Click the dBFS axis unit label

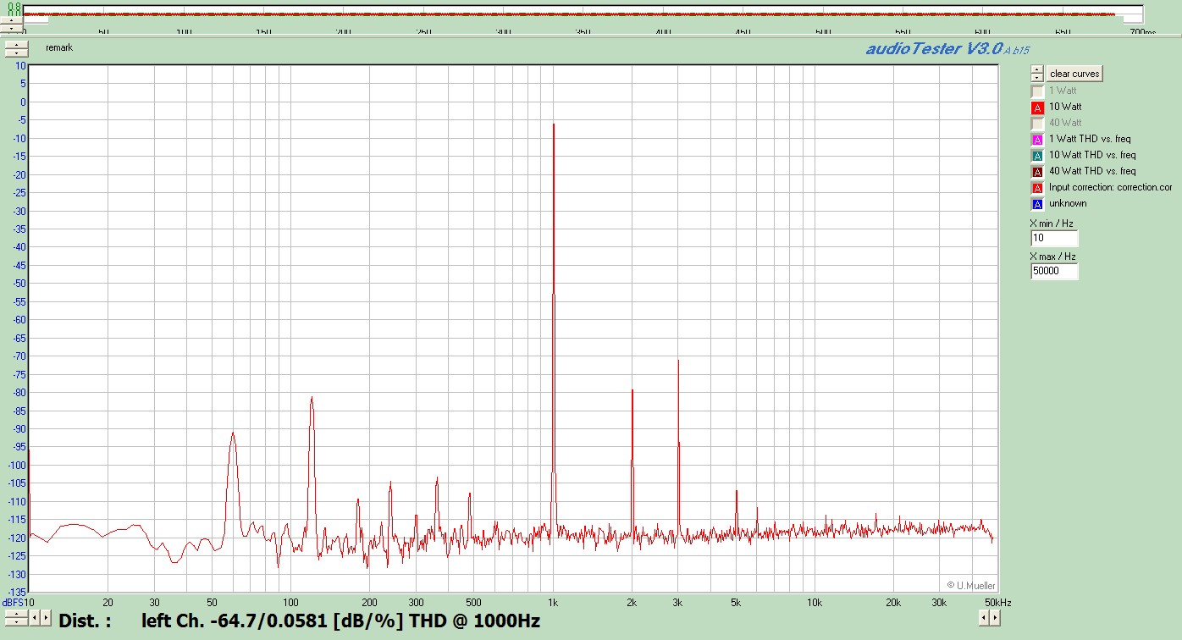13,602
